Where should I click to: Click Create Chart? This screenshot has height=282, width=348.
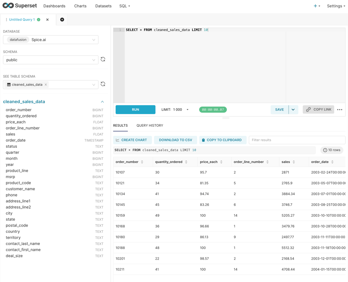point(133,140)
